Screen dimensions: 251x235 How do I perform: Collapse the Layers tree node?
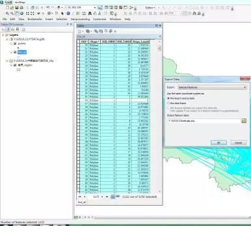3,35
